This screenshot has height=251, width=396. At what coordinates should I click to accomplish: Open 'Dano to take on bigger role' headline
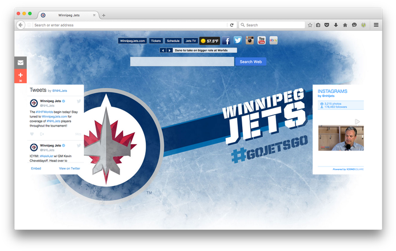click(201, 50)
